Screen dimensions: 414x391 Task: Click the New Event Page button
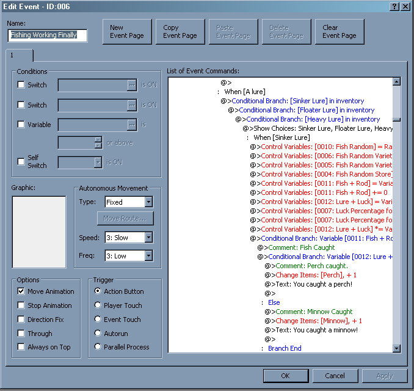tap(127, 32)
